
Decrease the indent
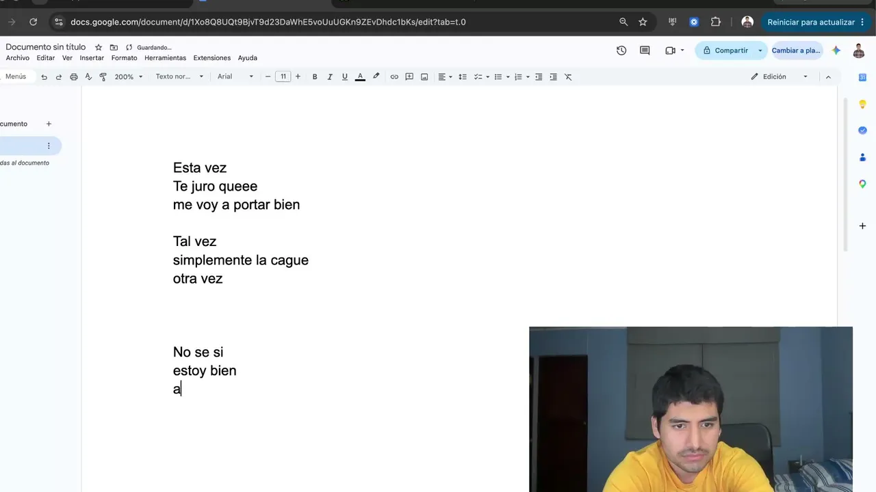539,77
